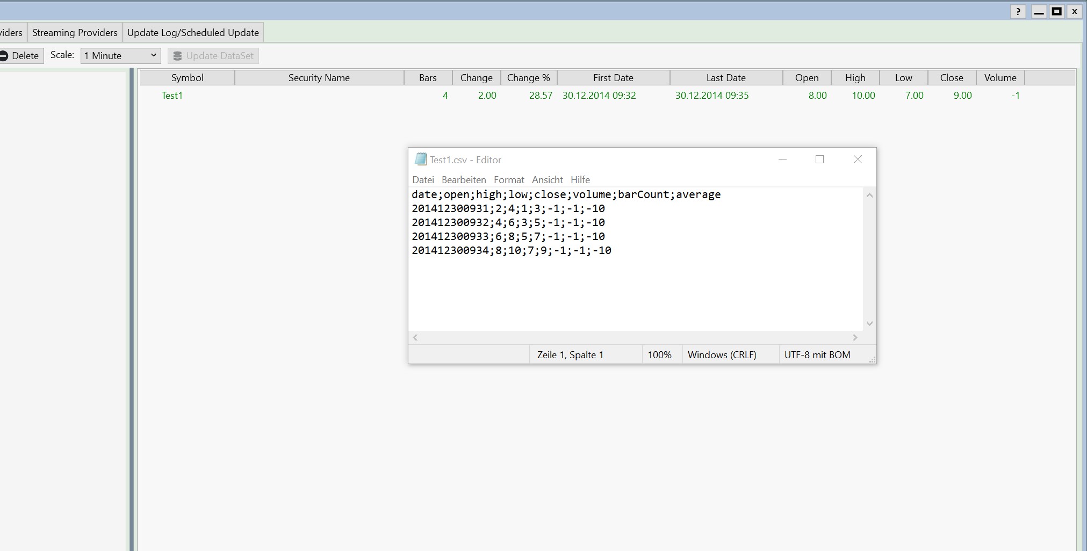Click the scroll left arrow in Editor

[x=415, y=338]
